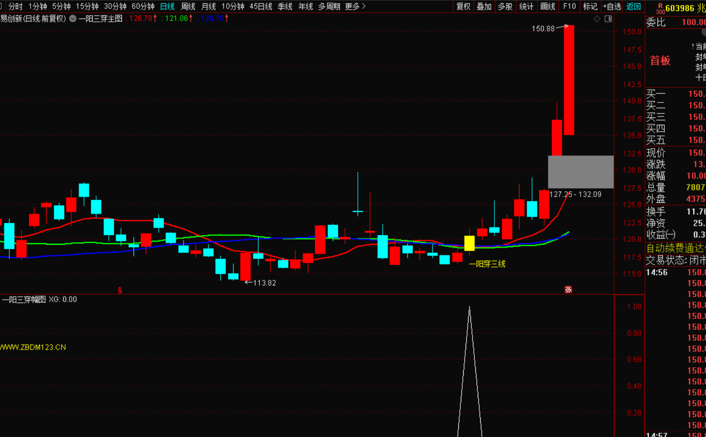Screen dimensions: 706x437
Task: Switch to 分时 intraday view
Action: coord(16,6)
